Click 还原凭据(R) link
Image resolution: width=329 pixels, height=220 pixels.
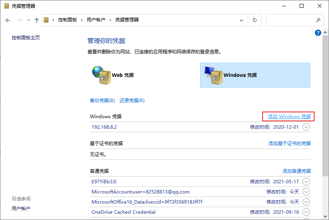pyautogui.click(x=132, y=101)
